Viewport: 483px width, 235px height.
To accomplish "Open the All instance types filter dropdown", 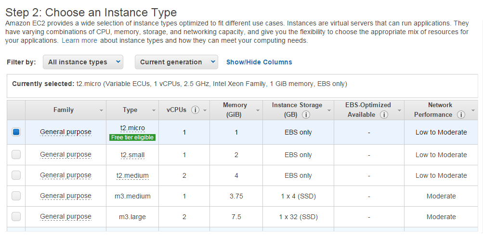I will tap(83, 62).
